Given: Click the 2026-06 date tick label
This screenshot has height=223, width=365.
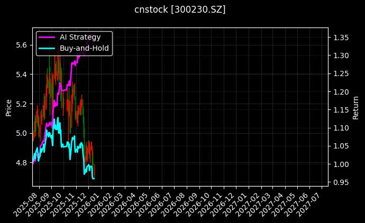Looking at the screenshot, I should click(151, 202).
